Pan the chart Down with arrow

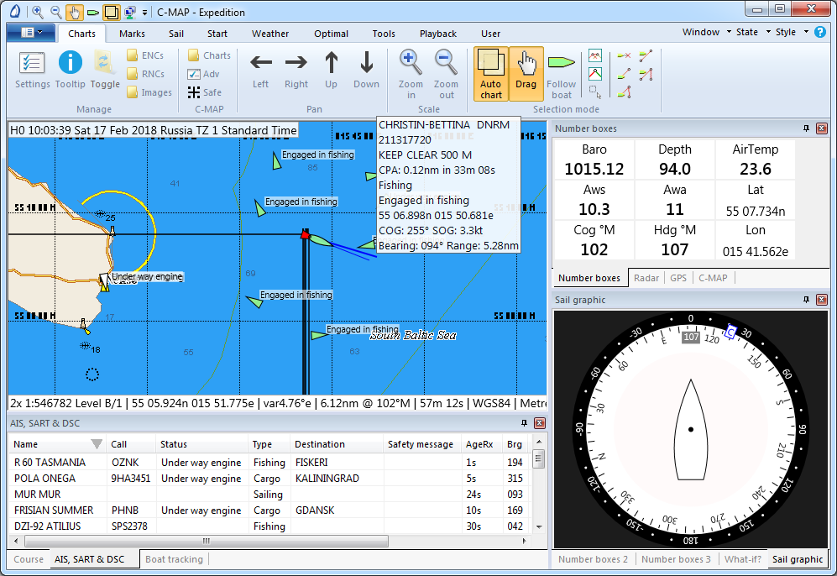(x=366, y=70)
